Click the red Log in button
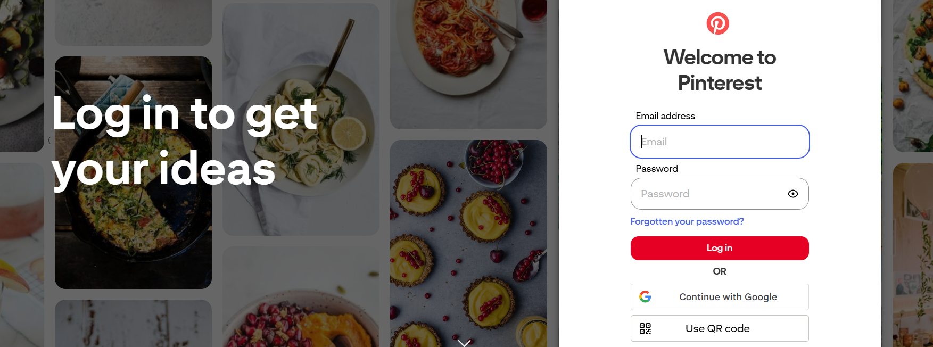Viewport: 933px width, 347px height. [720, 249]
